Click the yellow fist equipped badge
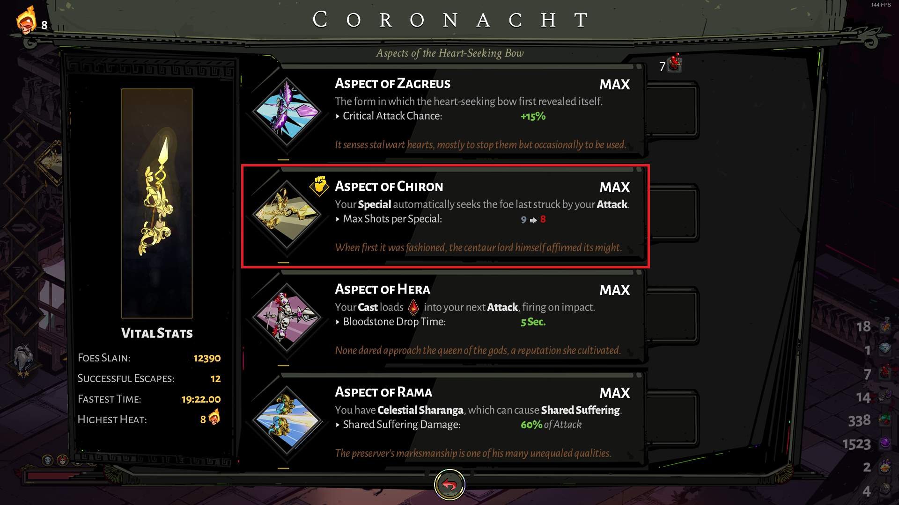Image resolution: width=899 pixels, height=505 pixels. coord(319,186)
